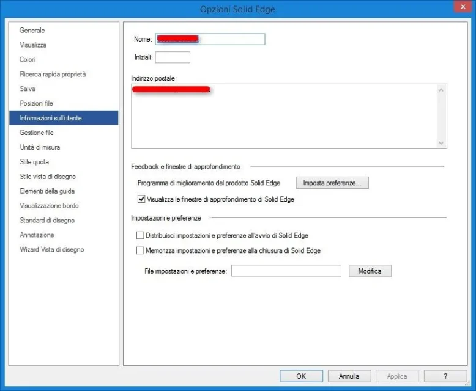Open Imposta preferenze dialog
Image resolution: width=476 pixels, height=391 pixels.
[332, 183]
